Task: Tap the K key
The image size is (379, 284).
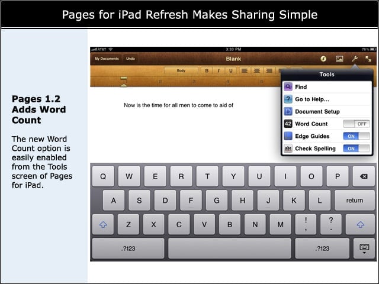Action: click(294, 200)
